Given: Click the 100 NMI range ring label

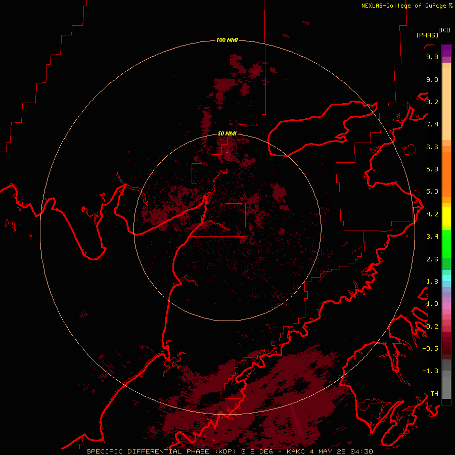Looking at the screenshot, I should [x=227, y=40].
